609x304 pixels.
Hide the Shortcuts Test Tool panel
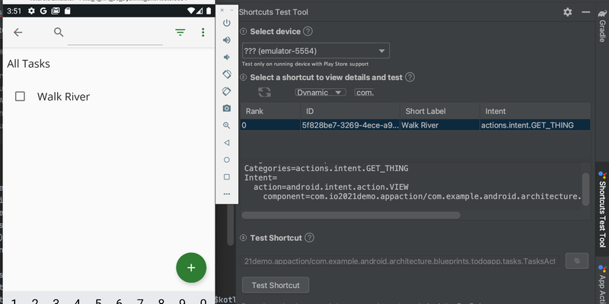tap(585, 12)
